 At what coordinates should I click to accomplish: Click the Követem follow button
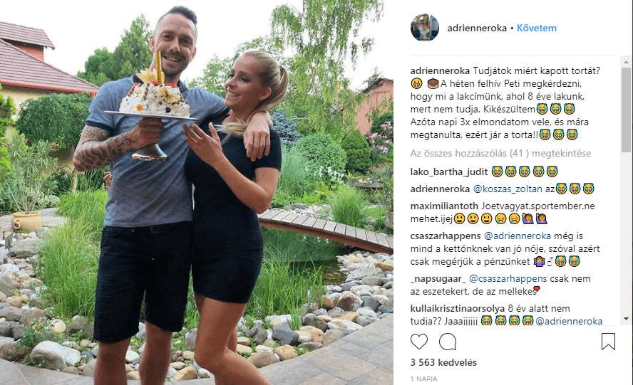[x=537, y=28]
